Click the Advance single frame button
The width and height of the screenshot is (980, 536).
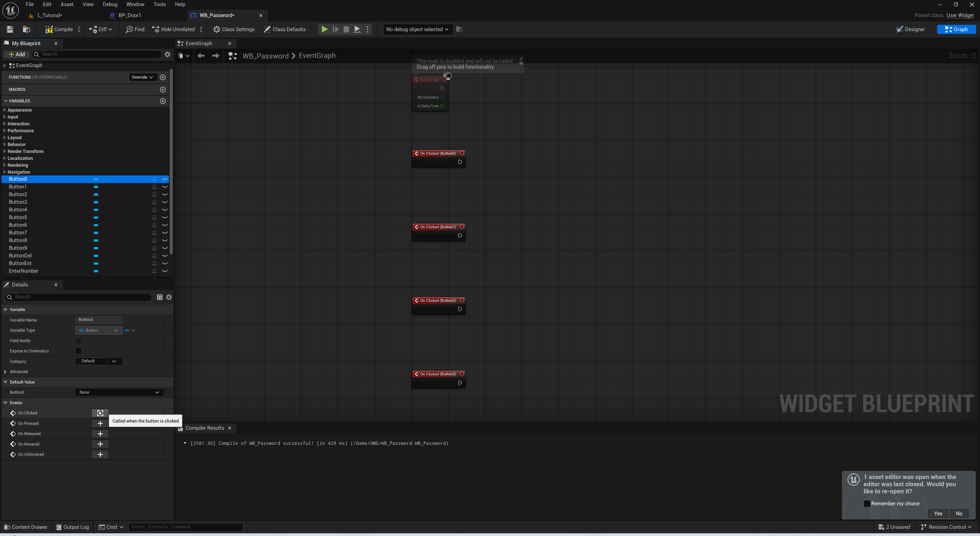[x=336, y=29]
